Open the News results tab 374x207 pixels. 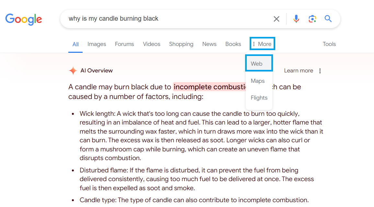209,44
